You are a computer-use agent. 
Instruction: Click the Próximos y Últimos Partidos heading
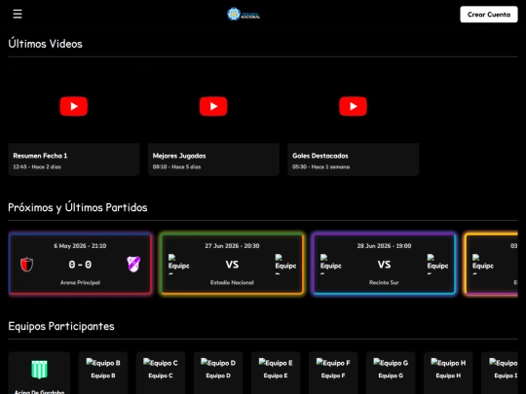click(x=78, y=207)
